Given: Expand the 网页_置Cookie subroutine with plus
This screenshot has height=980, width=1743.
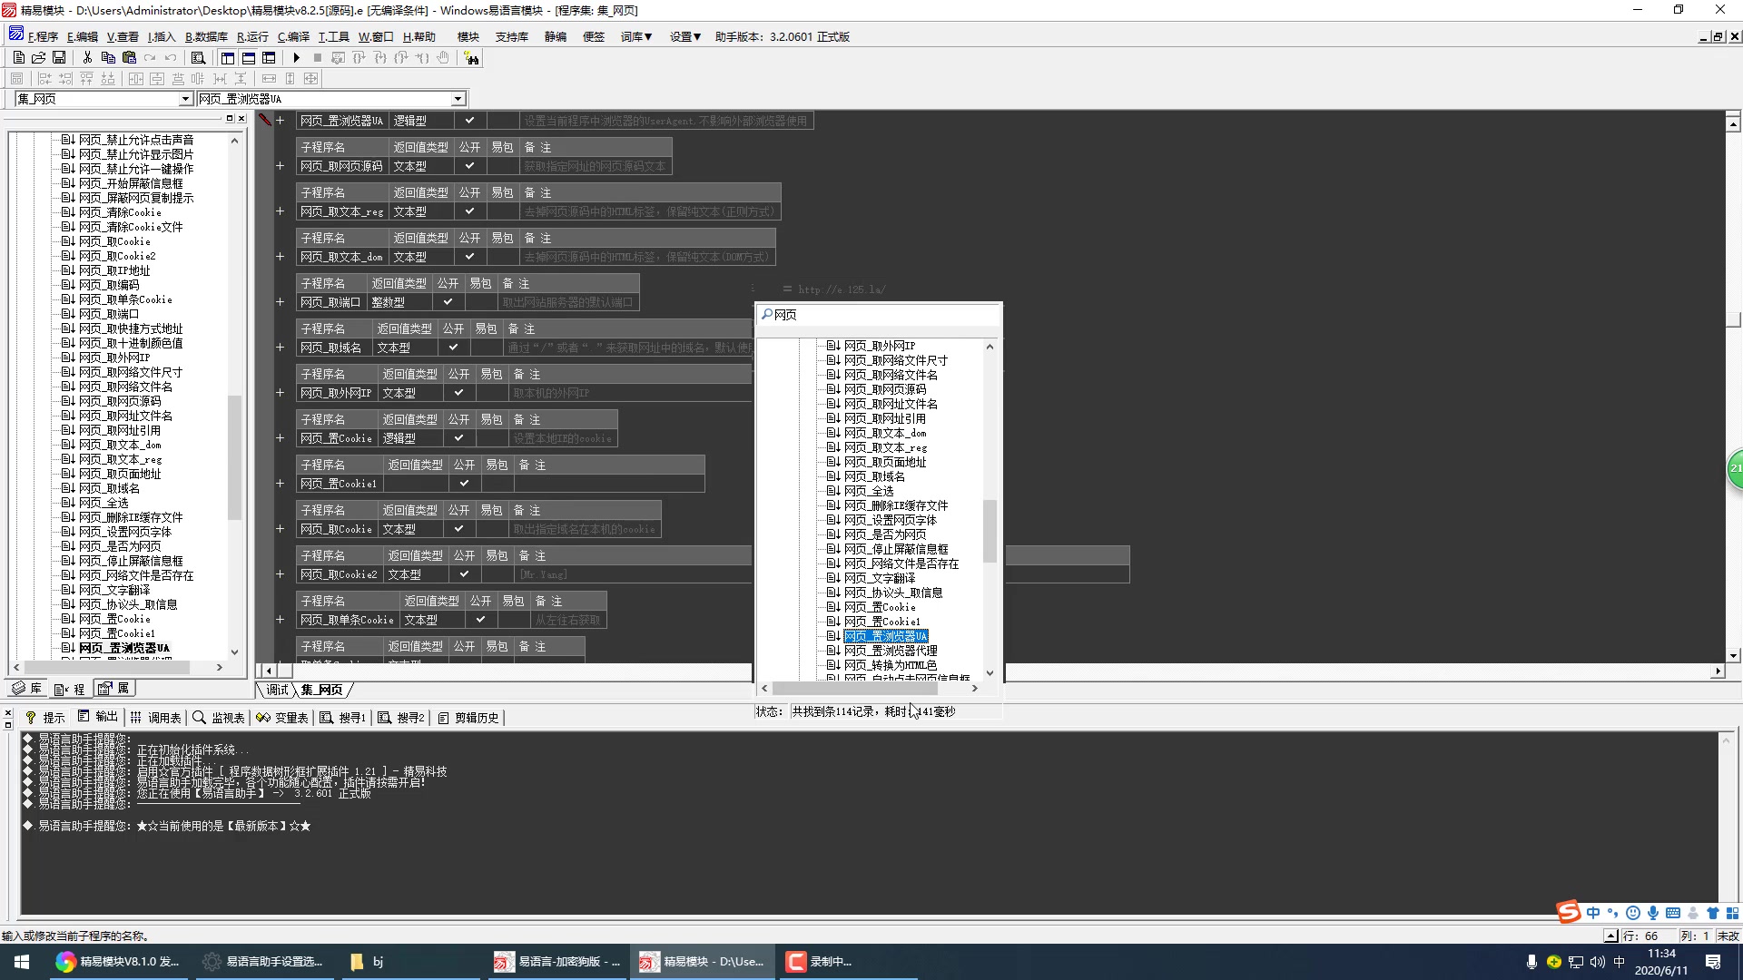Looking at the screenshot, I should pos(281,438).
